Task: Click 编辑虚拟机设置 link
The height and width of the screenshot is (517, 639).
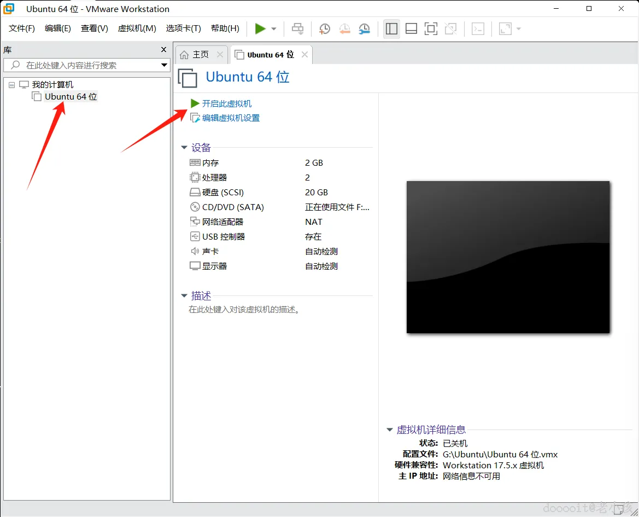Action: pos(231,118)
